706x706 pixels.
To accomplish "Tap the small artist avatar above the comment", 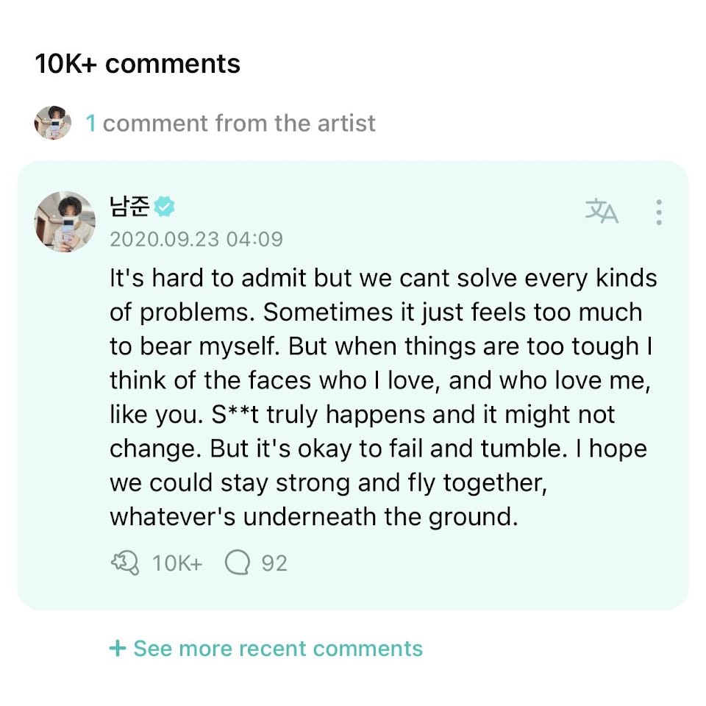I will [x=53, y=123].
